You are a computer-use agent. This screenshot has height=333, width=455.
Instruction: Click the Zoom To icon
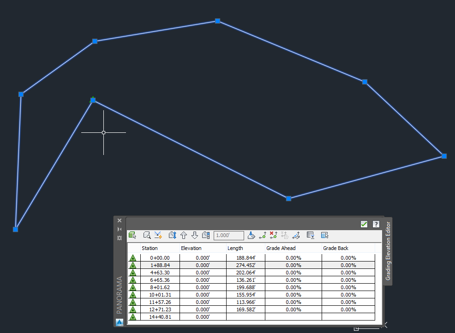tap(147, 235)
